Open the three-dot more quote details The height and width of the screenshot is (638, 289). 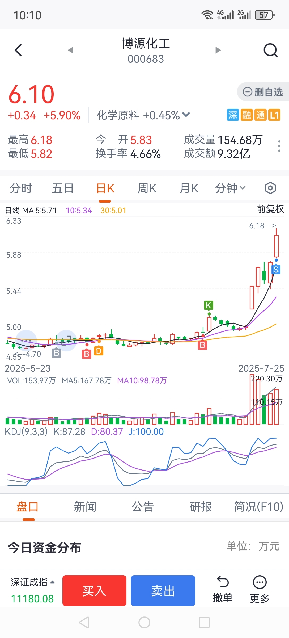coord(279,146)
